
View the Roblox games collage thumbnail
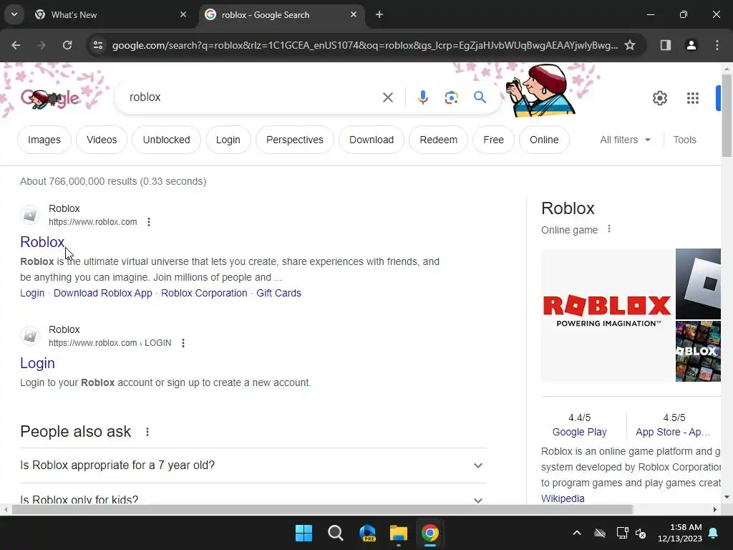pyautogui.click(x=698, y=351)
